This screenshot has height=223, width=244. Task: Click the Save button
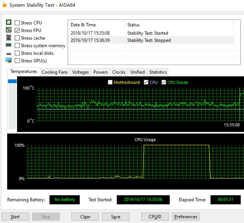115,217
